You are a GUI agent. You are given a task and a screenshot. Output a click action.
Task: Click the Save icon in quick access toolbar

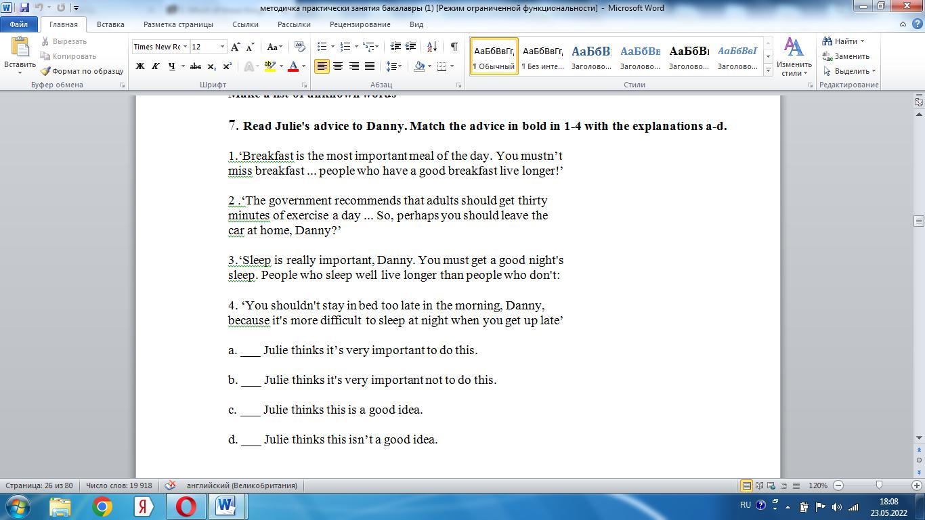pyautogui.click(x=24, y=7)
